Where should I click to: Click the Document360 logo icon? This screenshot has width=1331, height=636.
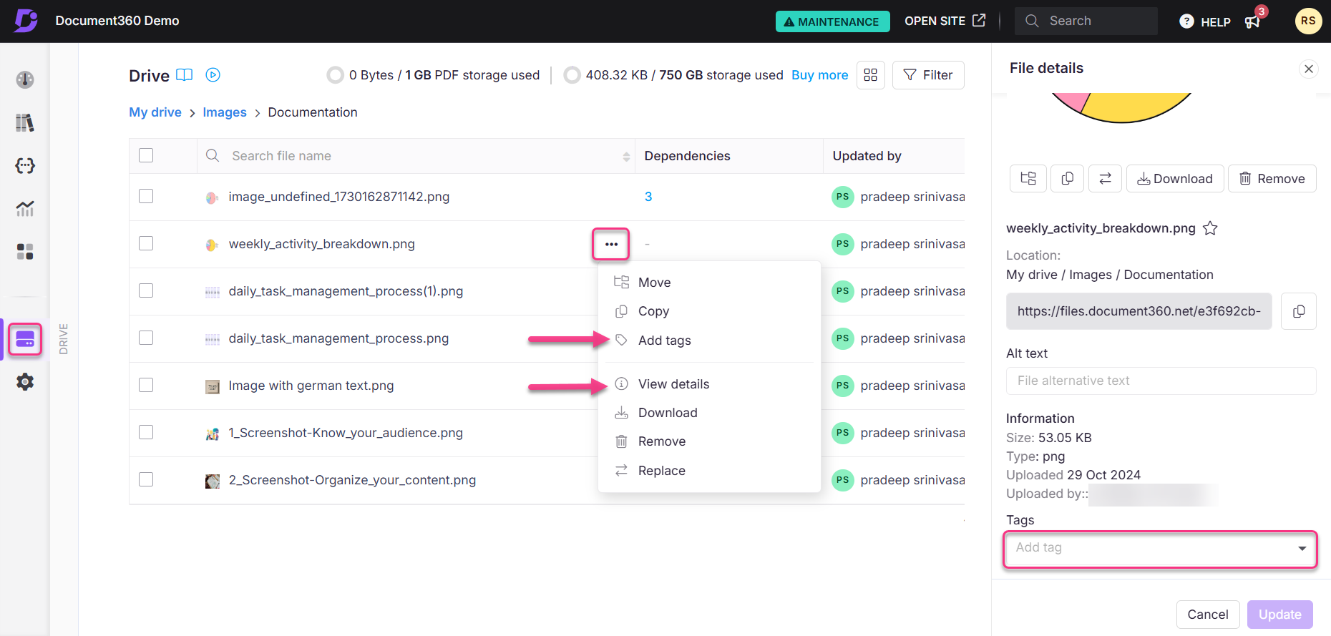(x=26, y=21)
